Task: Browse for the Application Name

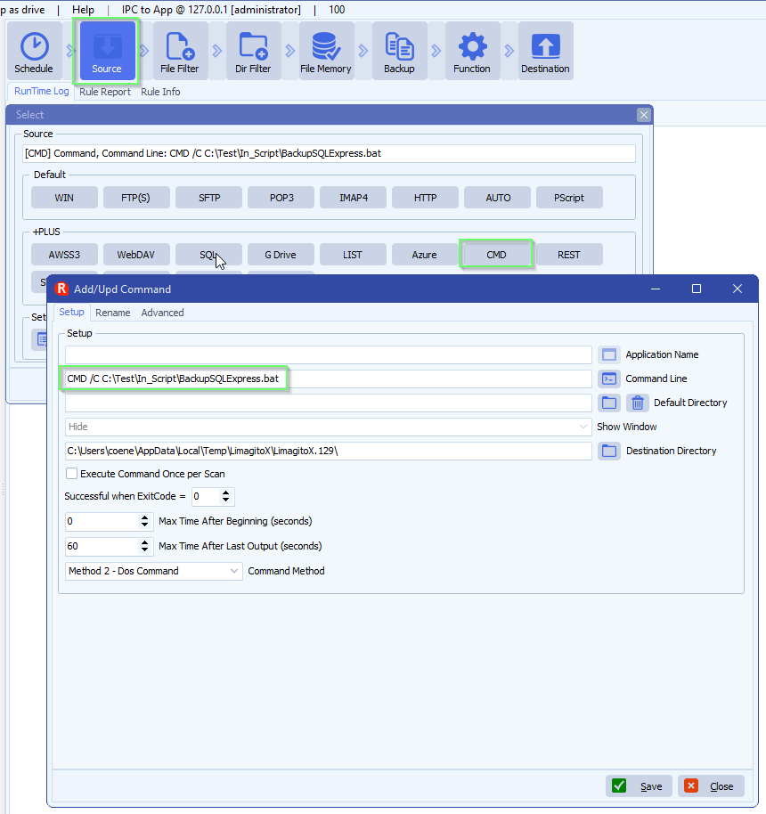Action: (x=609, y=354)
